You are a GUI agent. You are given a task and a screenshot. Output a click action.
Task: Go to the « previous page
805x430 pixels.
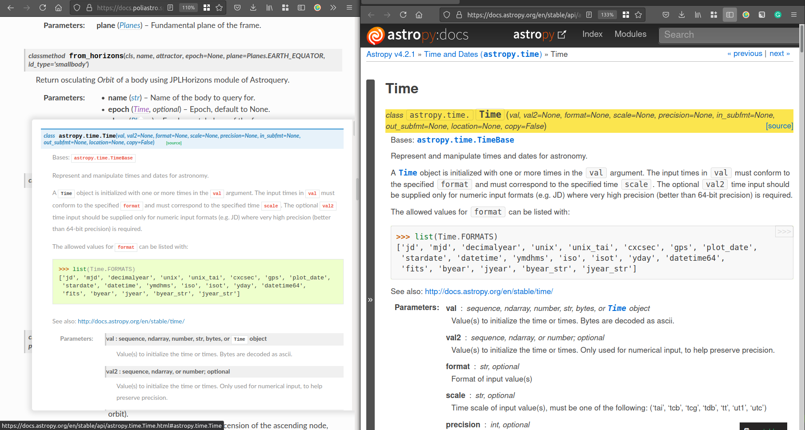(x=745, y=54)
